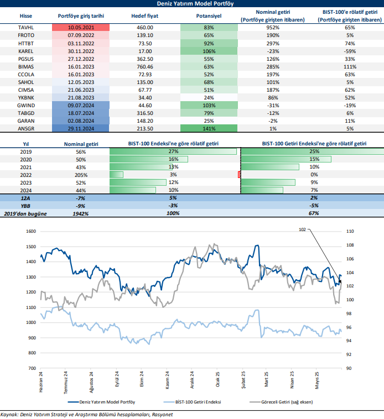Click the GWIND 103% potential cell
Image resolution: width=384 pixels, height=419 pixels.
tap(209, 105)
